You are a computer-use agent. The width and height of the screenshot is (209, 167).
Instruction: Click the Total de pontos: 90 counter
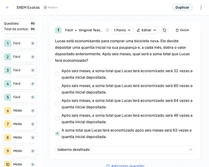(x=19, y=29)
